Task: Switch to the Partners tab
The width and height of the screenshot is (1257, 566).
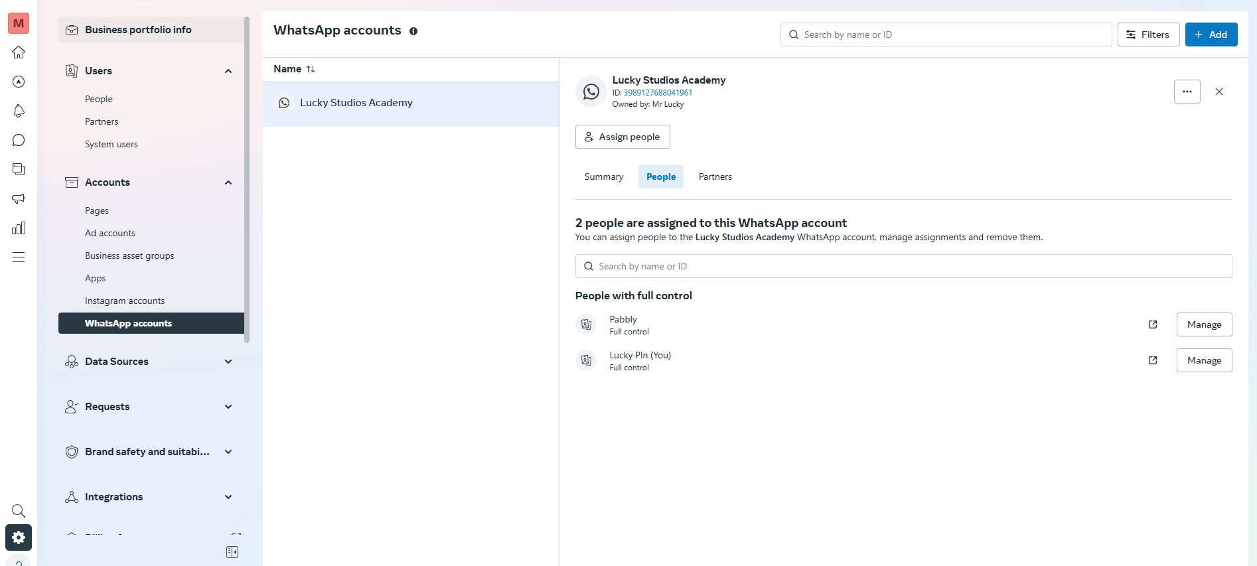Action: tap(715, 177)
